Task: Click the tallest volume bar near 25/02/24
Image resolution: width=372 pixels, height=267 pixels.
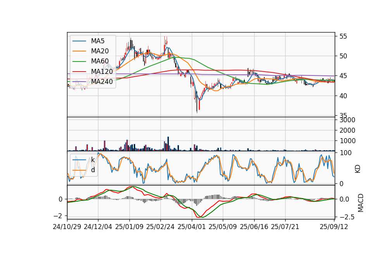Action: (x=168, y=144)
